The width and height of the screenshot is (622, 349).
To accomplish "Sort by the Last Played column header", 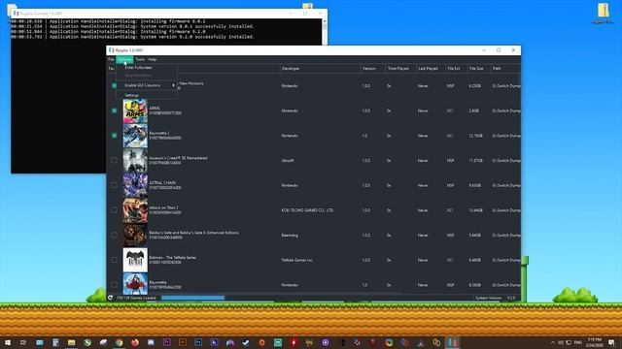I will 430,69.
